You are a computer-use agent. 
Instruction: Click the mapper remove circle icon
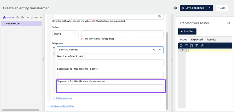54,48
